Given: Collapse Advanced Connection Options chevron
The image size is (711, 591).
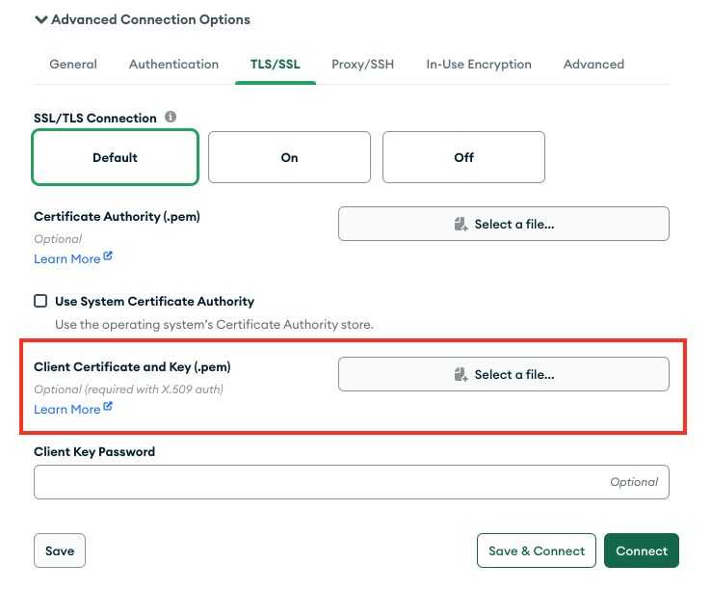Looking at the screenshot, I should [x=40, y=19].
